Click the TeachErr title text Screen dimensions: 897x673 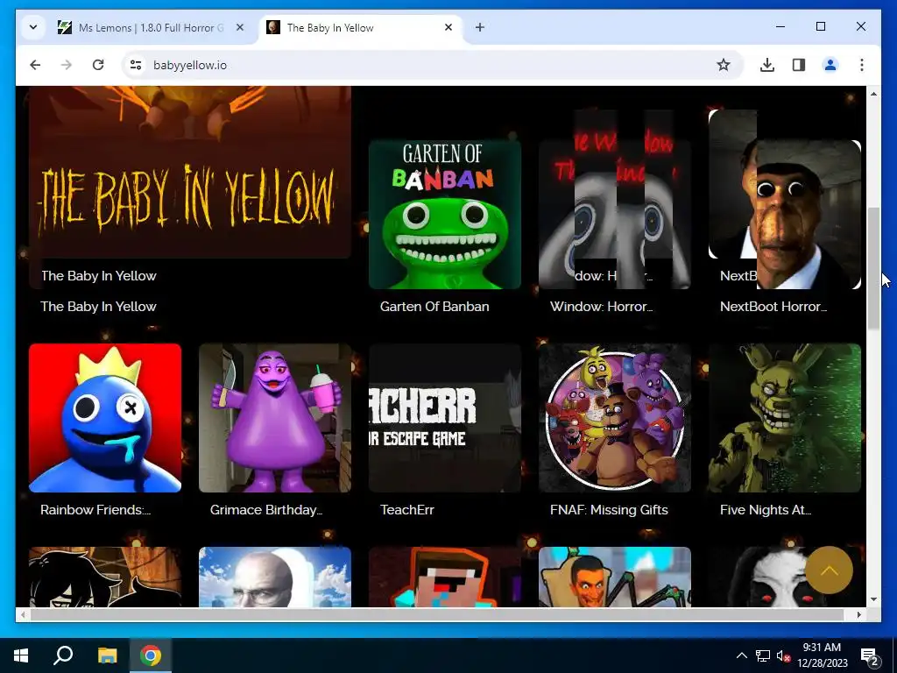407,510
